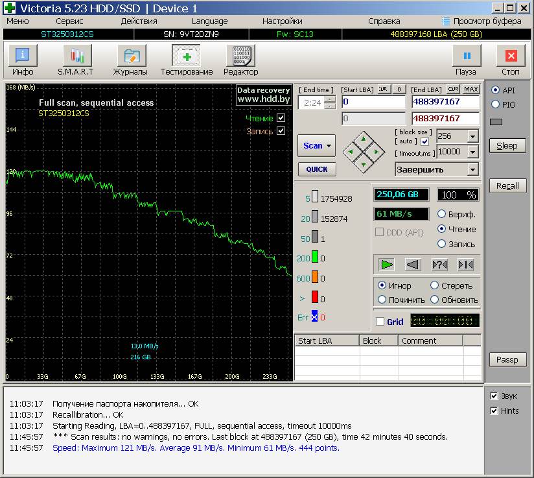Viewport: 534px width, 478px height.
Task: Click the red slow block swatch
Action: point(315,296)
